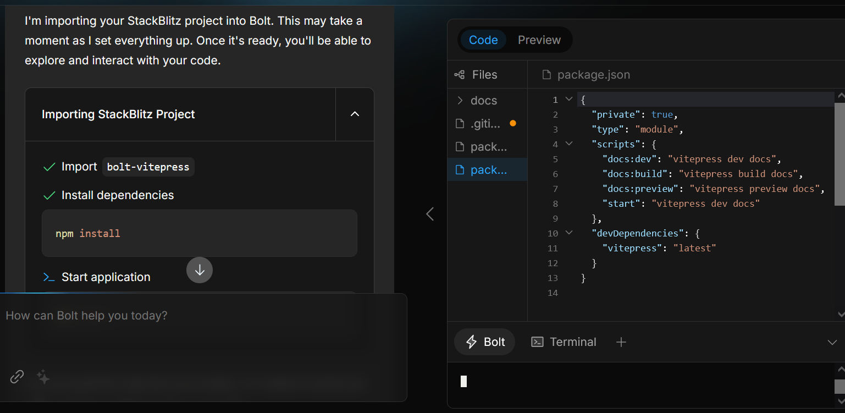
Task: Click the "vitepress": "latest" line
Action: coord(659,248)
